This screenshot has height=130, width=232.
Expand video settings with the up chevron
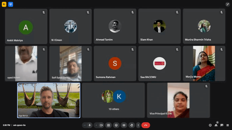pyautogui.click(x=96, y=125)
